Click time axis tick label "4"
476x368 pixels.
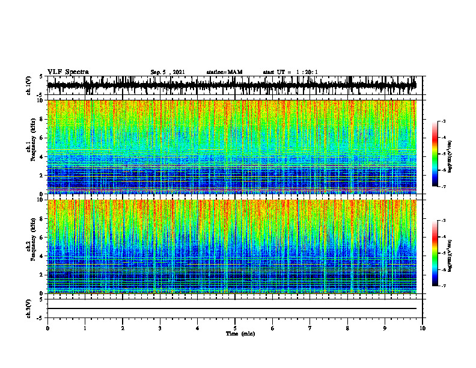[x=198, y=328]
